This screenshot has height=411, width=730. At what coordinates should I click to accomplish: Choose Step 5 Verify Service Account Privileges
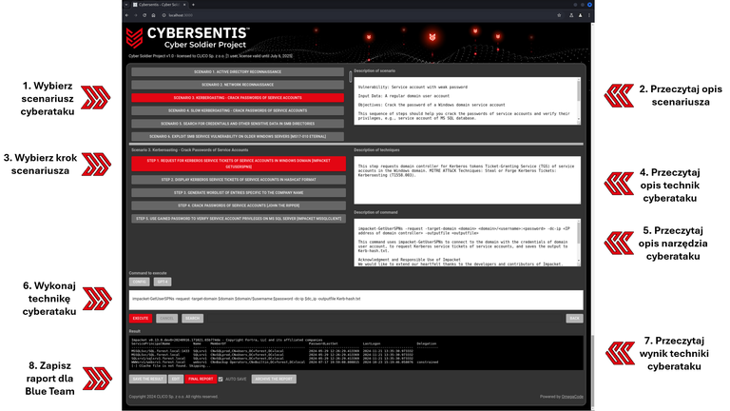pyautogui.click(x=239, y=219)
